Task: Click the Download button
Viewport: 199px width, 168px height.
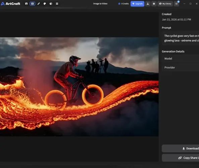Action: pyautogui.click(x=180, y=149)
